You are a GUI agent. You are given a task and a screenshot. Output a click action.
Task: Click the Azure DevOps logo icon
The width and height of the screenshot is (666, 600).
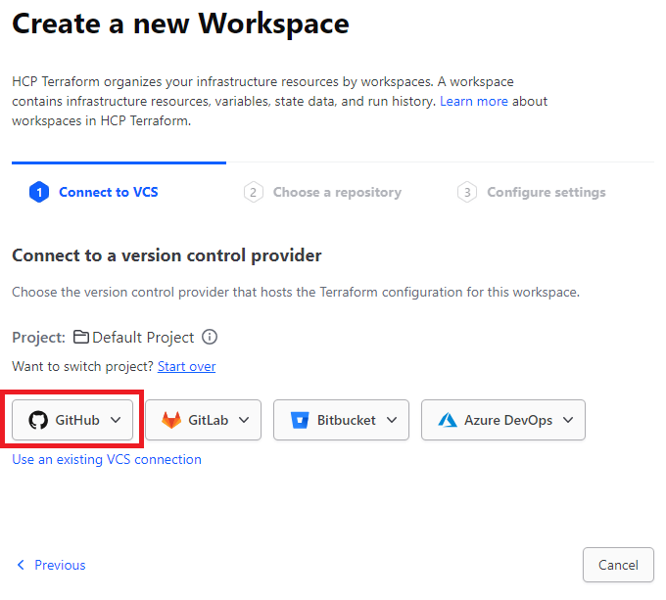coord(448,420)
